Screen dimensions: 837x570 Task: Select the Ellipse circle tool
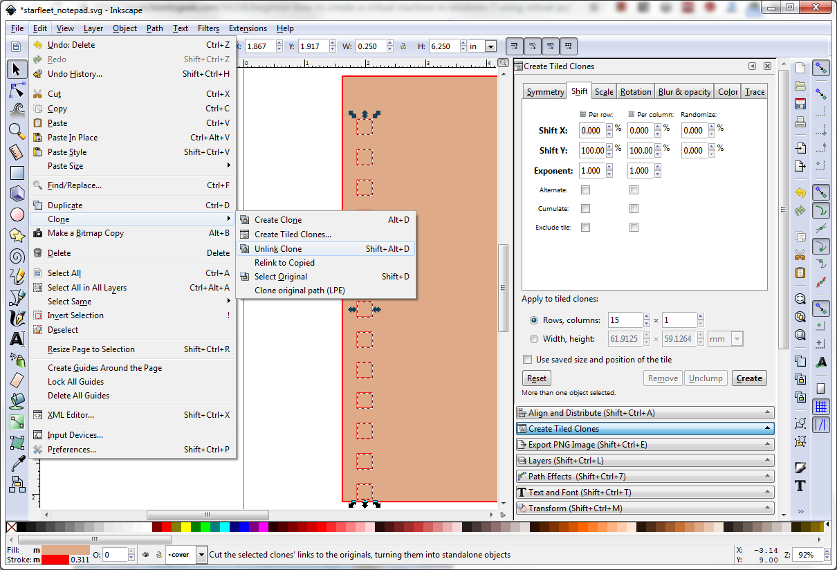pos(17,215)
